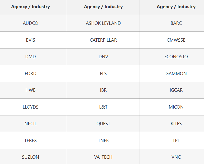Select the DNV table cell
Screen dimensions: 204x164
click(x=103, y=57)
